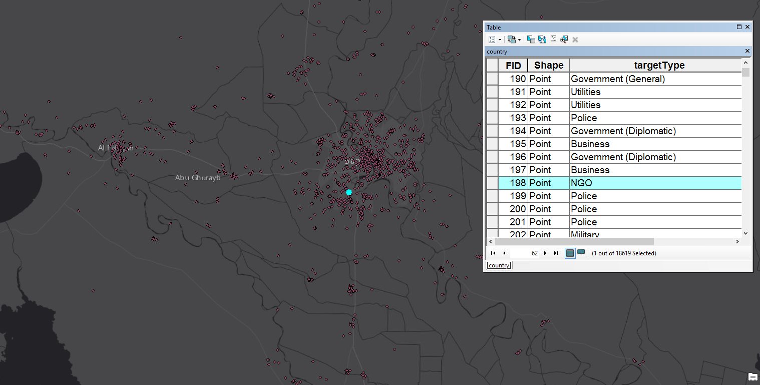Viewport: 760px width, 385px height.
Task: Click the country layer header label
Action: [x=497, y=52]
